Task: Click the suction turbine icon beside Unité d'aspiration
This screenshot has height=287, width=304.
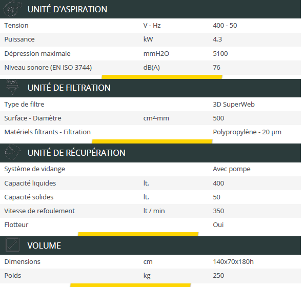Action: coord(12,9)
